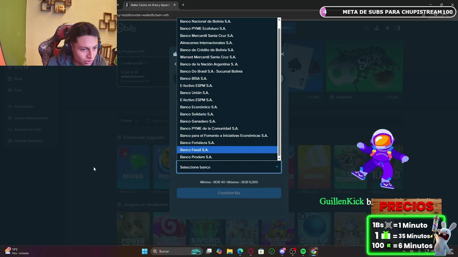Image resolution: width=458 pixels, height=257 pixels.
Task: Open the green circular U app icon
Action: (x=272, y=251)
